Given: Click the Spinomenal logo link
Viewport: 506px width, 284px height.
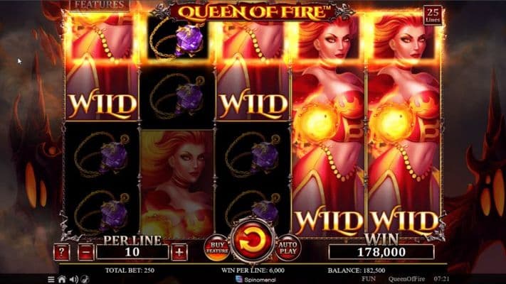Looking at the screenshot, I should tap(256, 280).
